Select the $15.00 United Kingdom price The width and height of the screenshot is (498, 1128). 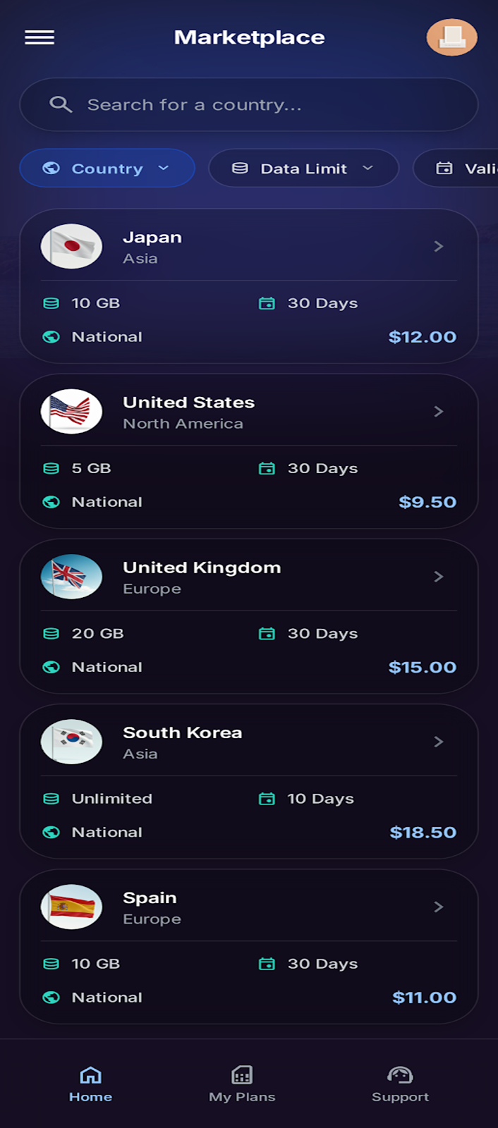tap(422, 667)
